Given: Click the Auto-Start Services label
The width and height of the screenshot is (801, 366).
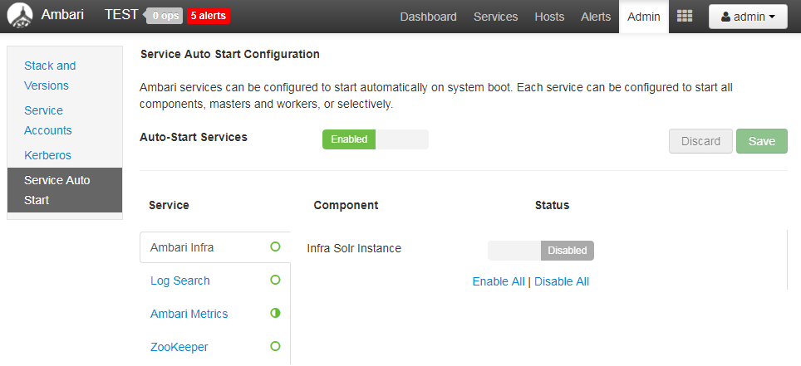Looking at the screenshot, I should (194, 137).
